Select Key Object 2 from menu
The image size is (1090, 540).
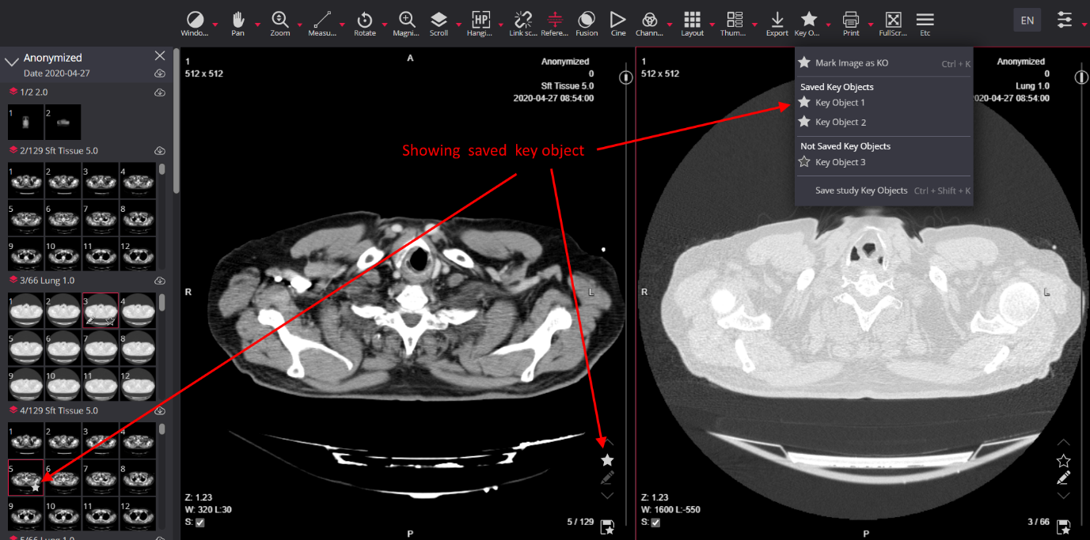(841, 123)
